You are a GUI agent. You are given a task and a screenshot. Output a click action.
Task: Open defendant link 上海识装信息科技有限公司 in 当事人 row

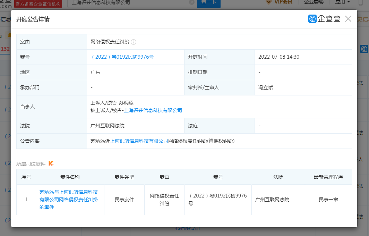[153, 110]
